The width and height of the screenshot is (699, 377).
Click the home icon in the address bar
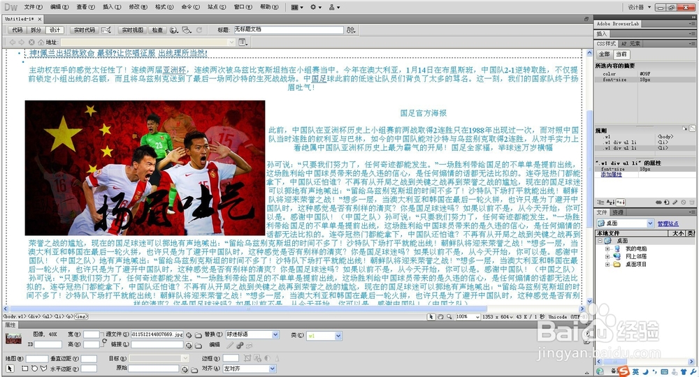click(41, 43)
